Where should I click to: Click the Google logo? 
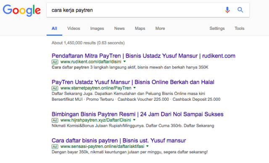pyautogui.click(x=22, y=11)
